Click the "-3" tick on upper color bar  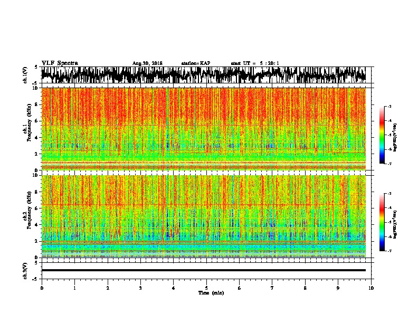pos(389,107)
